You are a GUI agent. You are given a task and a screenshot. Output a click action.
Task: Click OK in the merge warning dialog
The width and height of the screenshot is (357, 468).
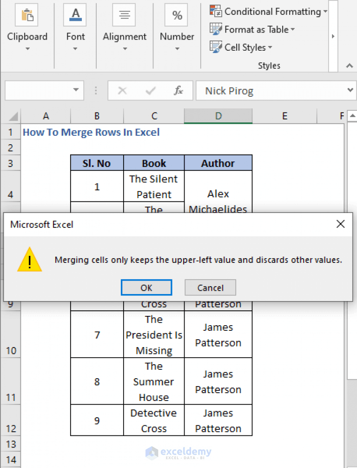(146, 287)
